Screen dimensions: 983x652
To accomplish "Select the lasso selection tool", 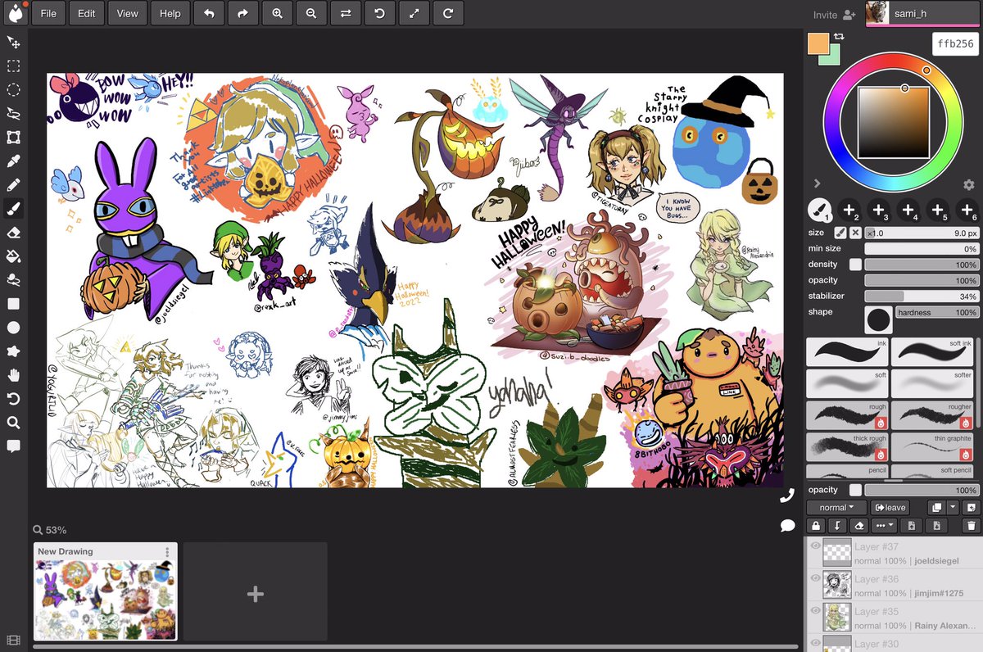I will coord(13,113).
